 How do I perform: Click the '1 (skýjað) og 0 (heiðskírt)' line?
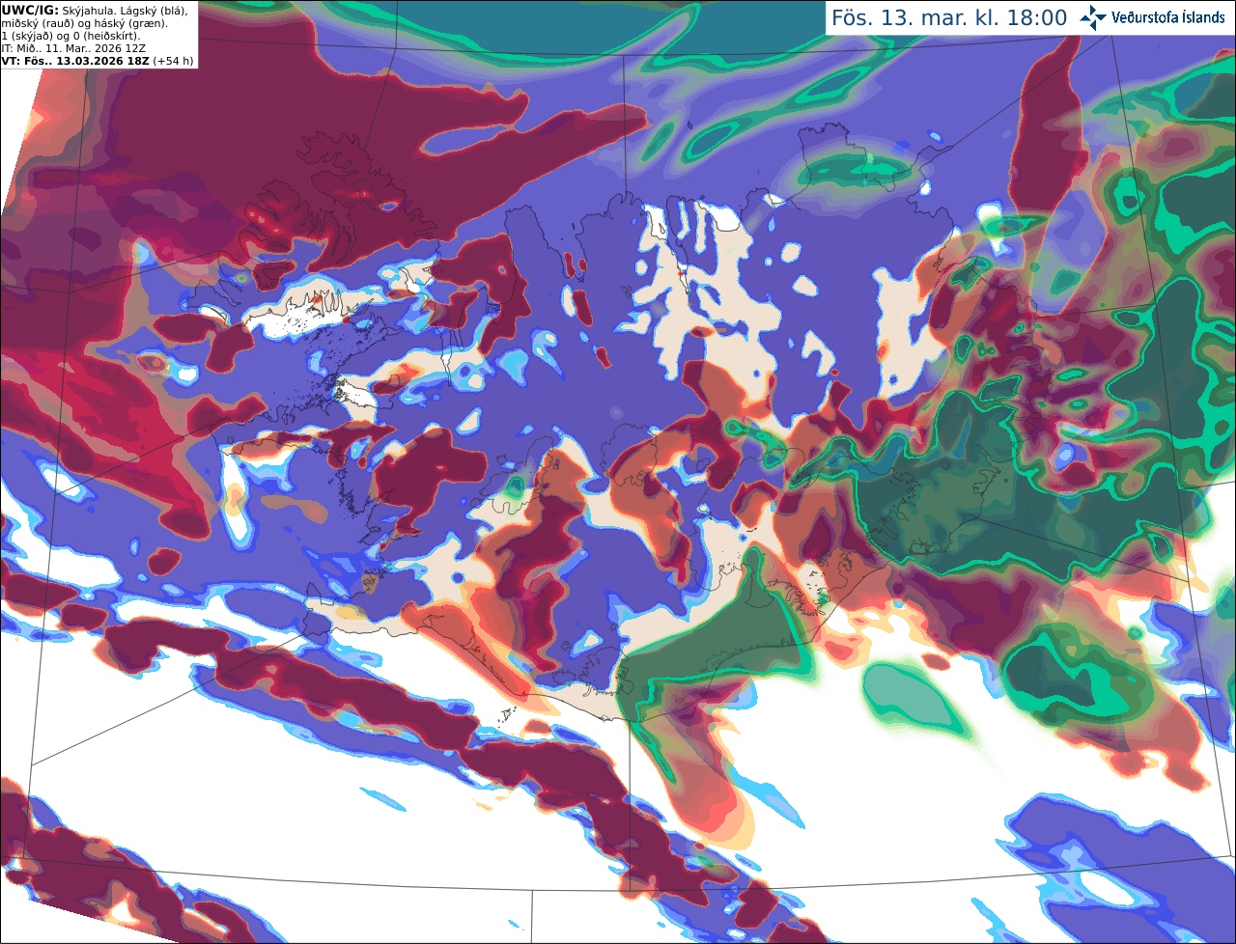[x=70, y=36]
